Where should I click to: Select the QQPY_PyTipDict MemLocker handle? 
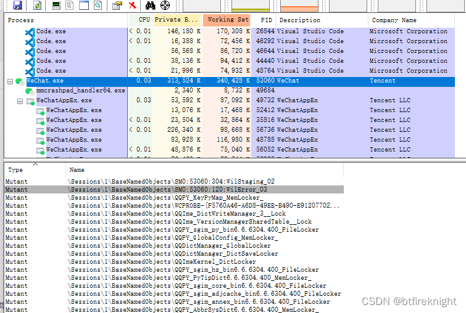[x=174, y=278]
